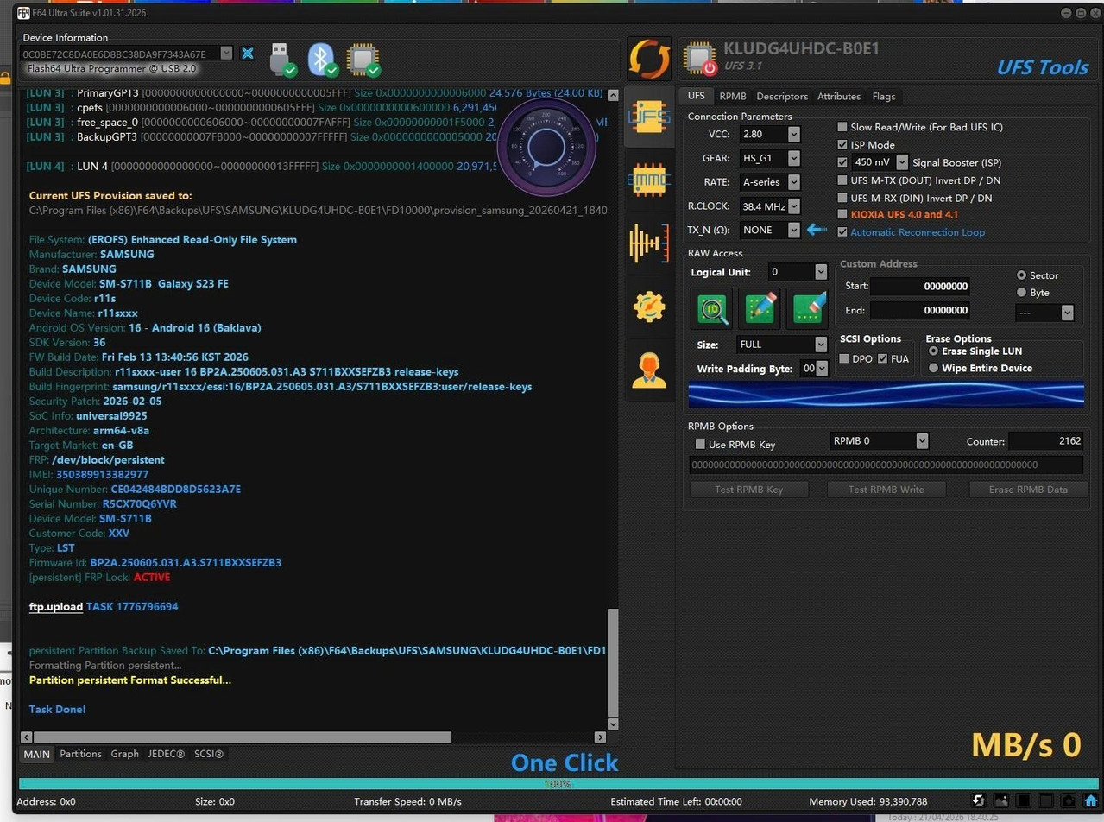Click the orange refresh arrows icon
The height and width of the screenshot is (822, 1104).
[x=649, y=59]
